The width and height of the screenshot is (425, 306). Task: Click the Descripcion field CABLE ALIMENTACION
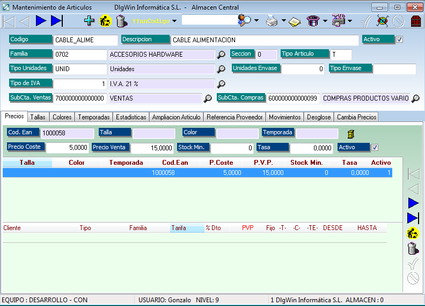pyautogui.click(x=265, y=40)
